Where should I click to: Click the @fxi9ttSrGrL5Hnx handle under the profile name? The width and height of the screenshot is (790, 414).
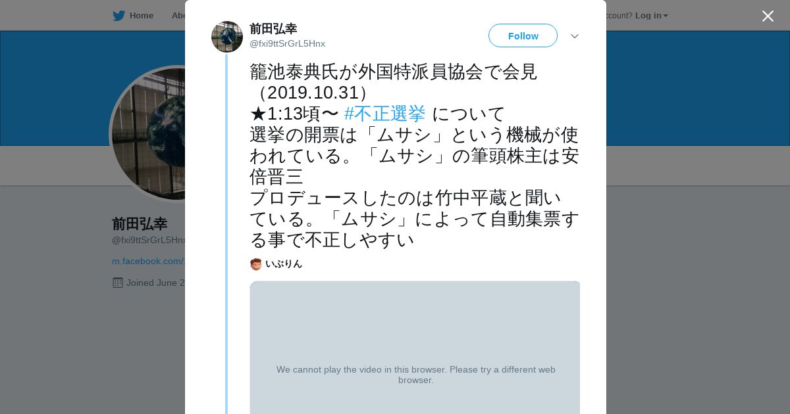pyautogui.click(x=149, y=241)
